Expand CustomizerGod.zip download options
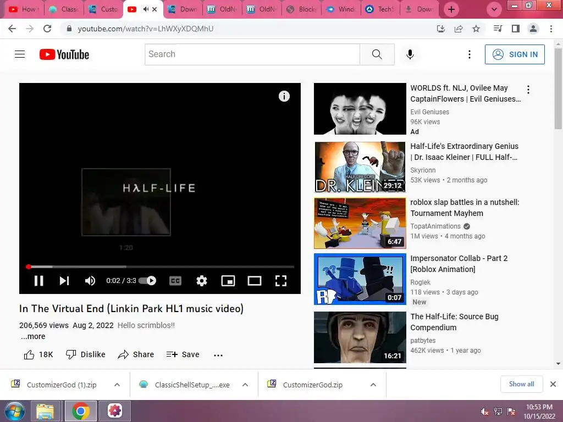Image resolution: width=563 pixels, height=422 pixels. pyautogui.click(x=373, y=385)
